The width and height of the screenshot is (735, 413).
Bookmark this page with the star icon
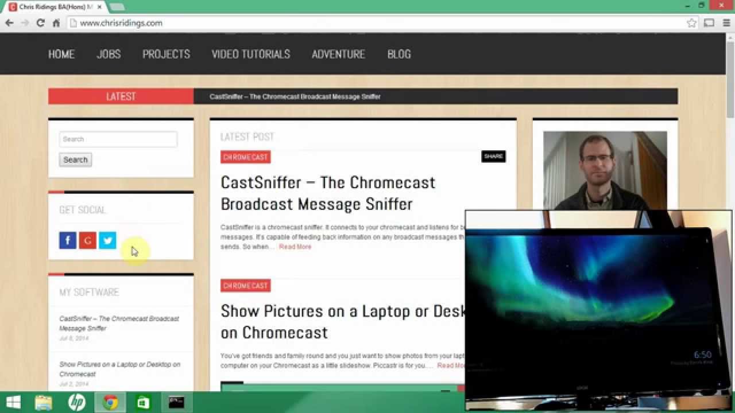tap(692, 23)
